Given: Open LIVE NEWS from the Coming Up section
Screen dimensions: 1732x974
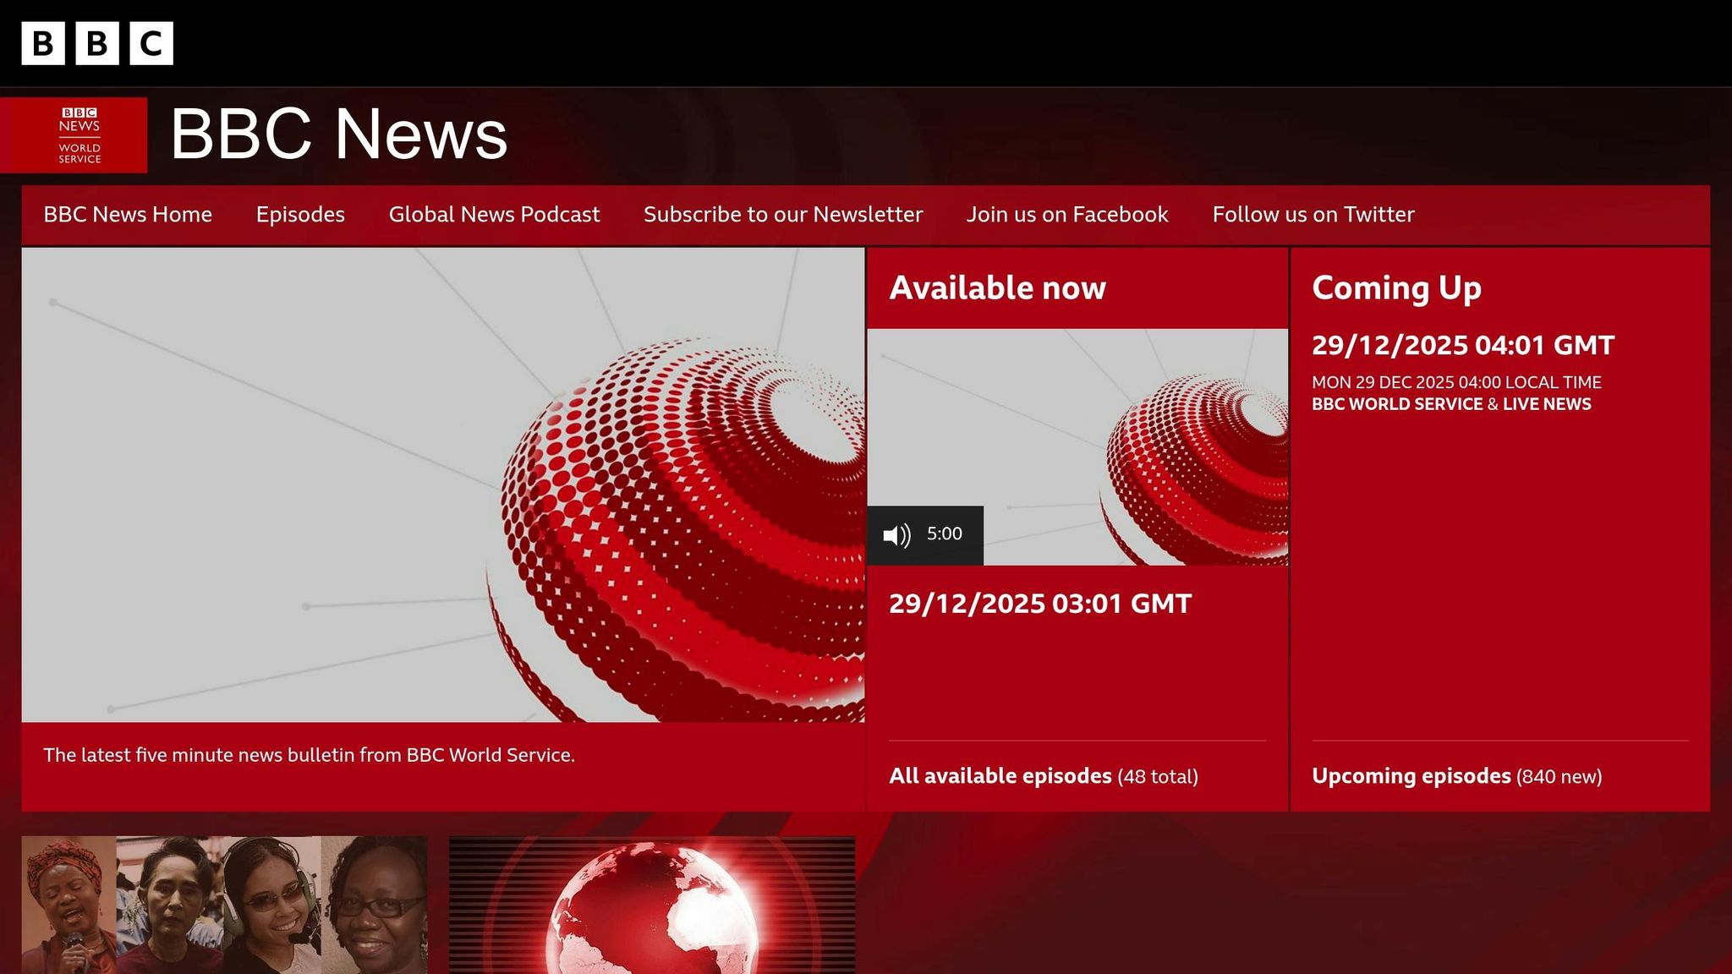Looking at the screenshot, I should 1547,403.
